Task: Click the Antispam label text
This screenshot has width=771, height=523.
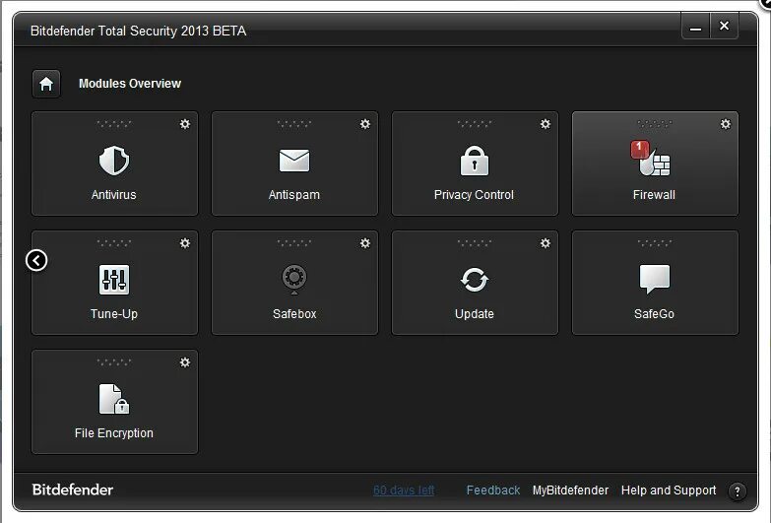Action: pos(294,195)
